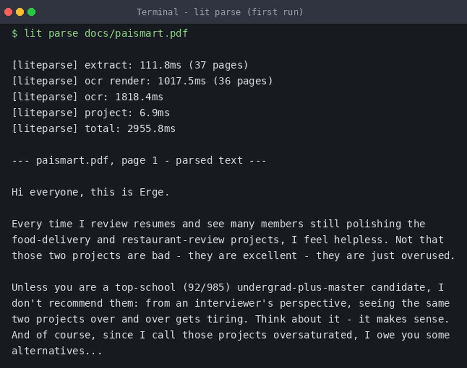The image size is (467, 368).
Task: Select the 'ocr: 1818.4ms' output line
Action: click(x=87, y=97)
